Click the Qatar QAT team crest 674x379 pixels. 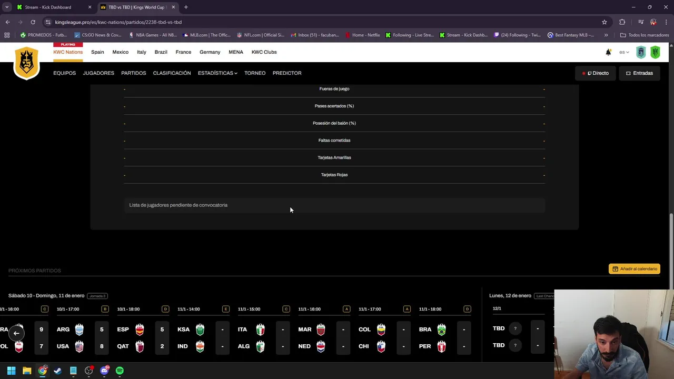pos(140,346)
